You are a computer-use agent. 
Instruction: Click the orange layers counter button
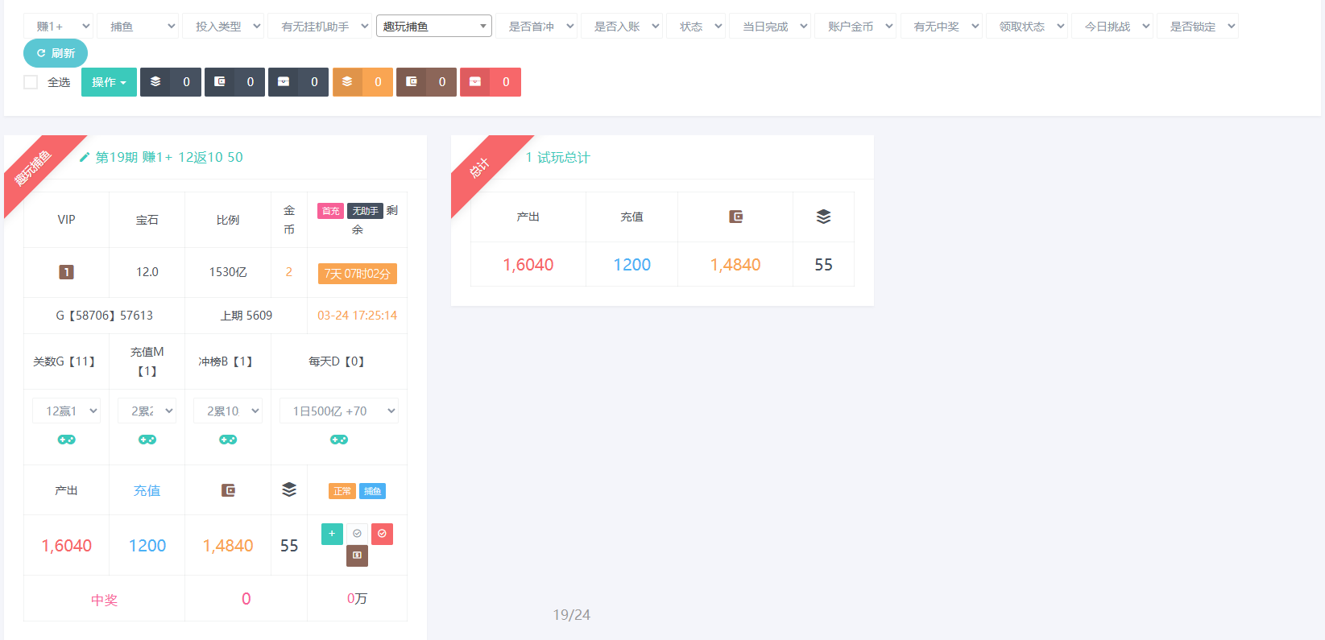[x=362, y=82]
